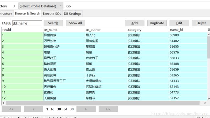Click the horizontal scrollbar left arrow
Screen dimensions: 210x118
pyautogui.click(x=4, y=103)
